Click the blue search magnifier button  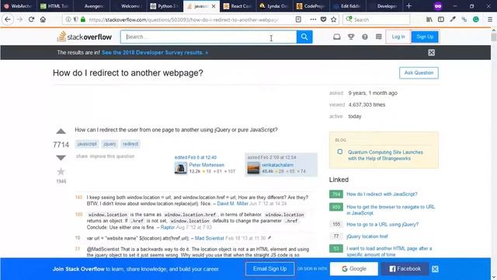pyautogui.click(x=304, y=37)
